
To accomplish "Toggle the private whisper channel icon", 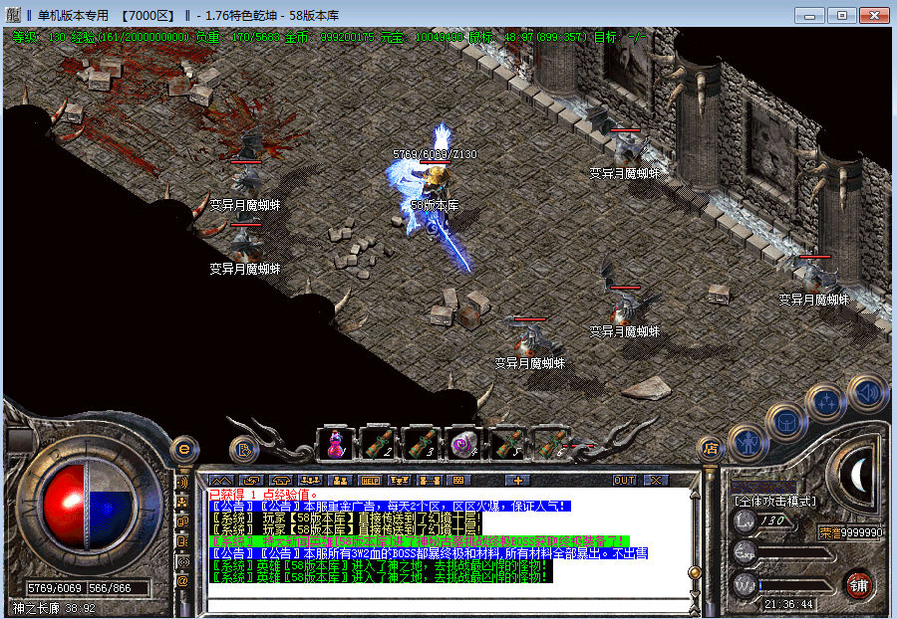I will tap(182, 541).
